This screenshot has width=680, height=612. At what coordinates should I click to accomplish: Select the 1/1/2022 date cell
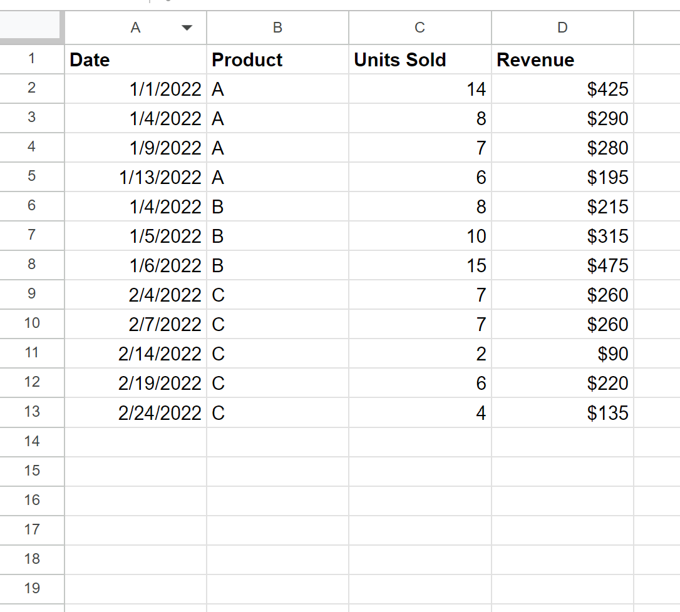135,89
